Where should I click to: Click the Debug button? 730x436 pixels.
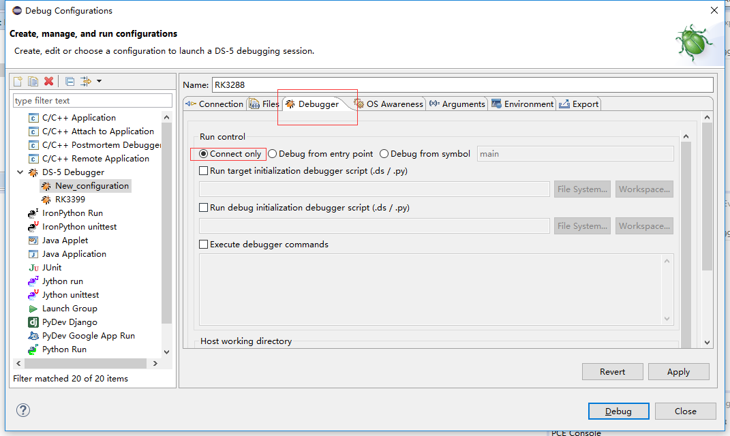pyautogui.click(x=618, y=411)
